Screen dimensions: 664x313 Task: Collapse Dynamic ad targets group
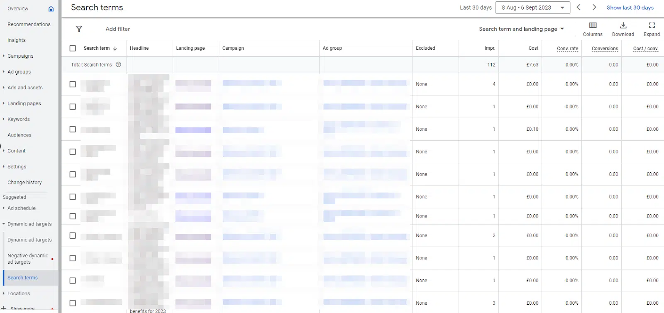pyautogui.click(x=4, y=224)
